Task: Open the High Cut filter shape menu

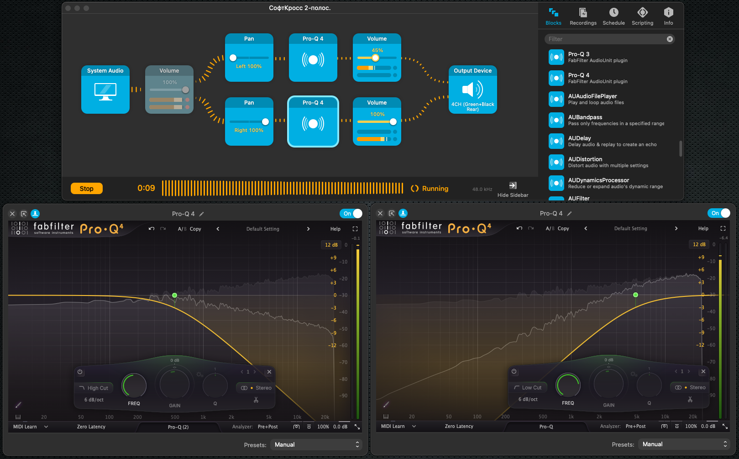Action: [94, 388]
